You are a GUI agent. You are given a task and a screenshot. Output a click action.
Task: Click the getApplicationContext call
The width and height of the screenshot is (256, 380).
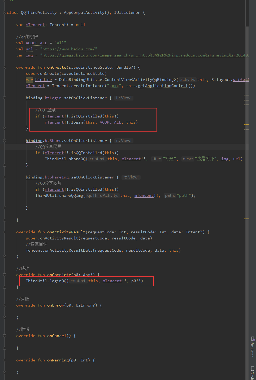[163, 86]
